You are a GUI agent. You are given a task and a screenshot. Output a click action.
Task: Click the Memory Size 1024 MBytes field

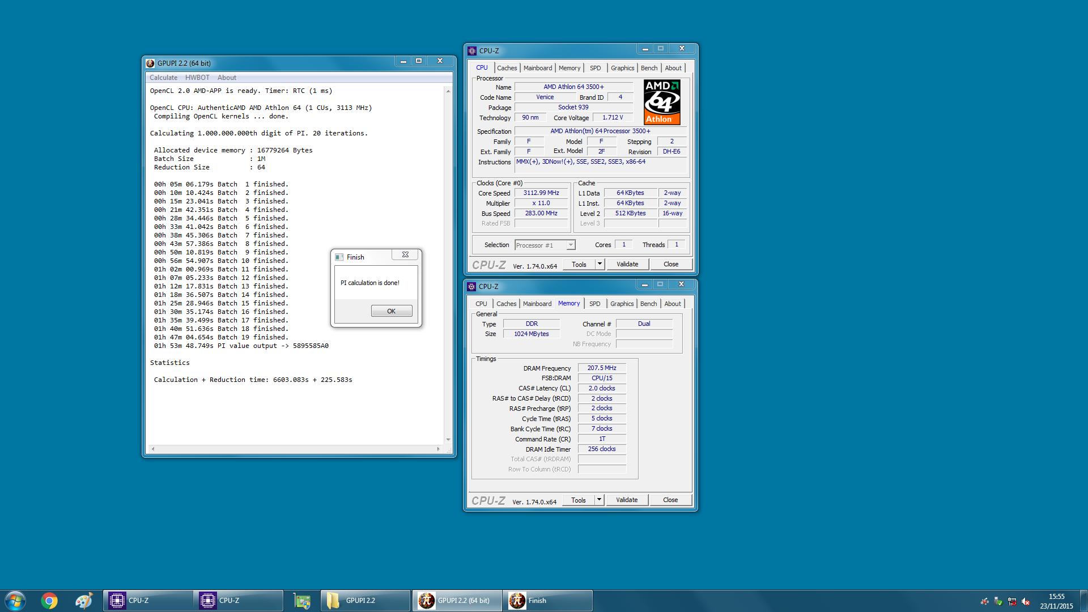click(532, 334)
